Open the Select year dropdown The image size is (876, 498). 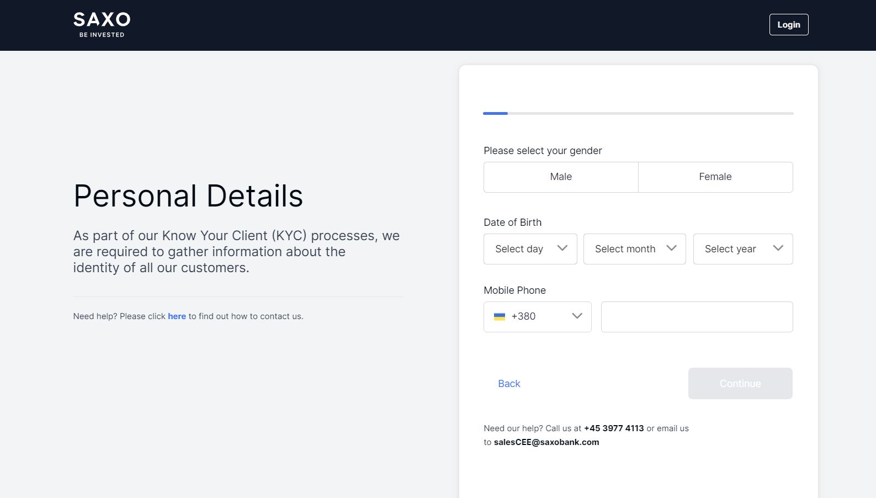pyautogui.click(x=743, y=249)
